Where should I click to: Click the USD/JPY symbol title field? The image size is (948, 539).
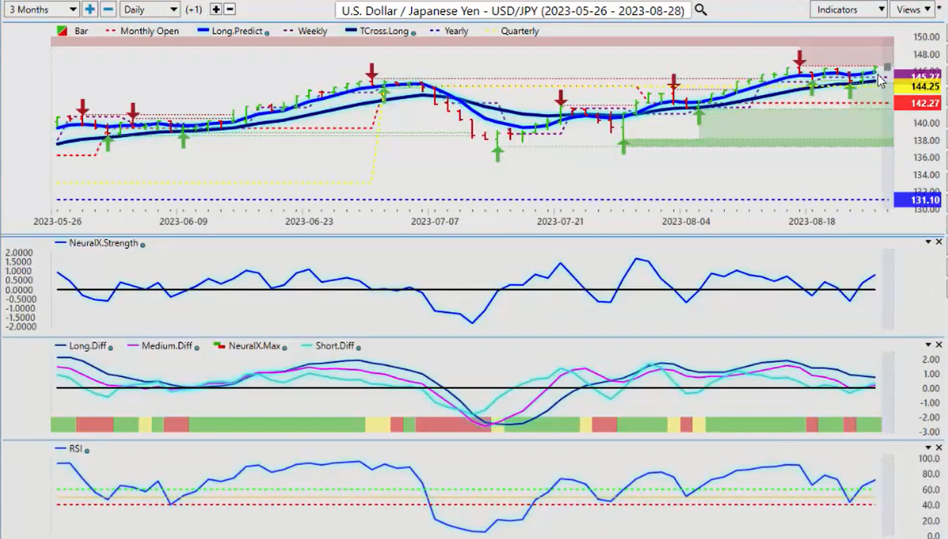pyautogui.click(x=513, y=10)
